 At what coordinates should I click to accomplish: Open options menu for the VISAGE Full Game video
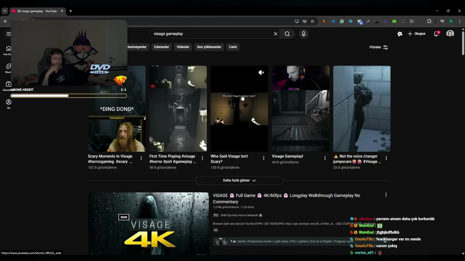(x=386, y=195)
